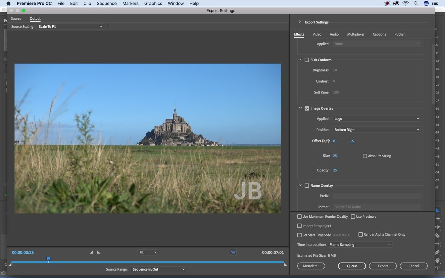Select the Selection tool arrow in Premiere toolbar

click(x=437, y=210)
